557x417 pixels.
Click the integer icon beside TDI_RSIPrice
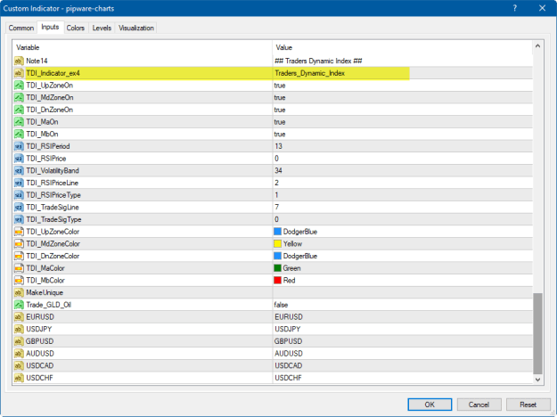coord(19,159)
